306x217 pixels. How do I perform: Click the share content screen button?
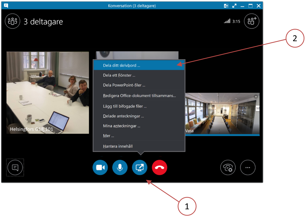point(140,168)
